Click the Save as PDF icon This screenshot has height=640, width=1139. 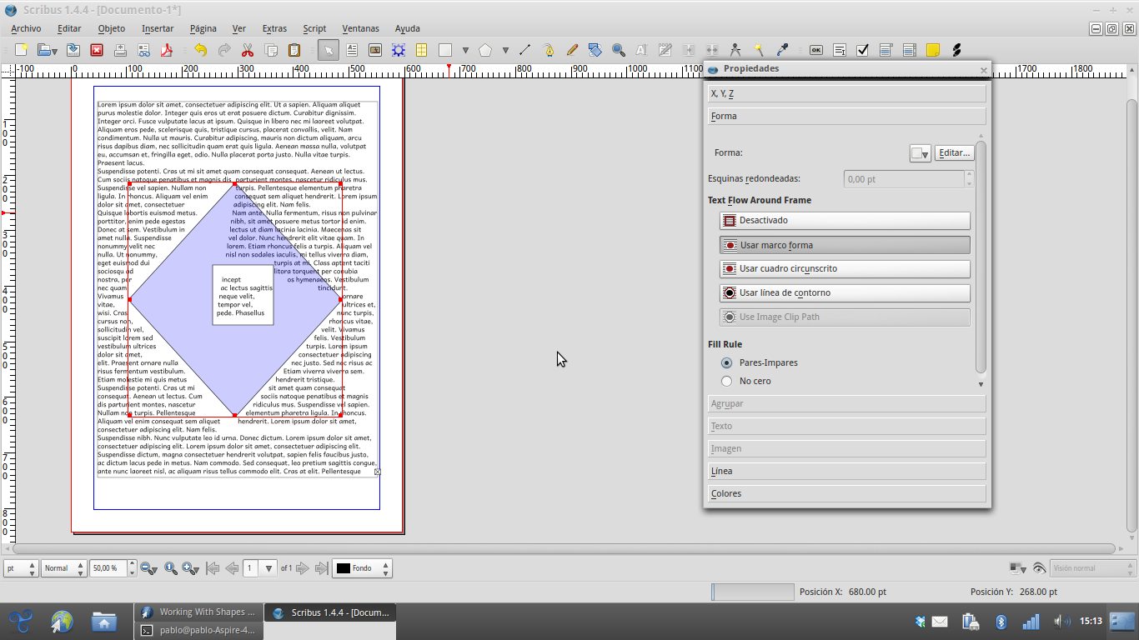pos(167,50)
